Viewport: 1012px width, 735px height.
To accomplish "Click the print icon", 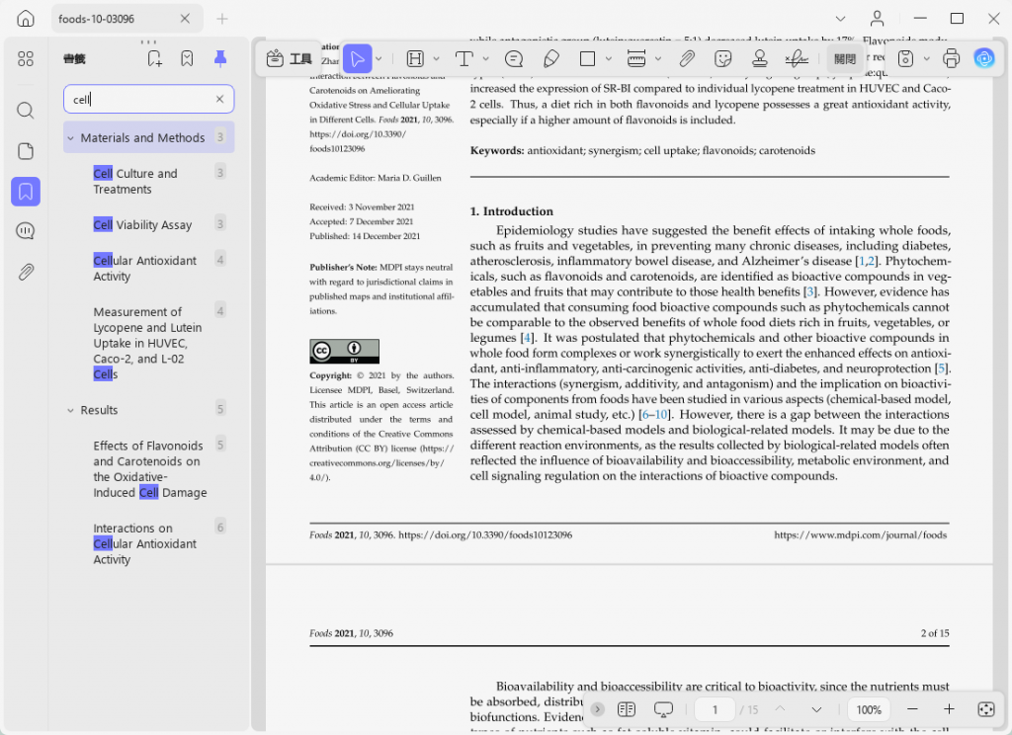I will [x=952, y=58].
